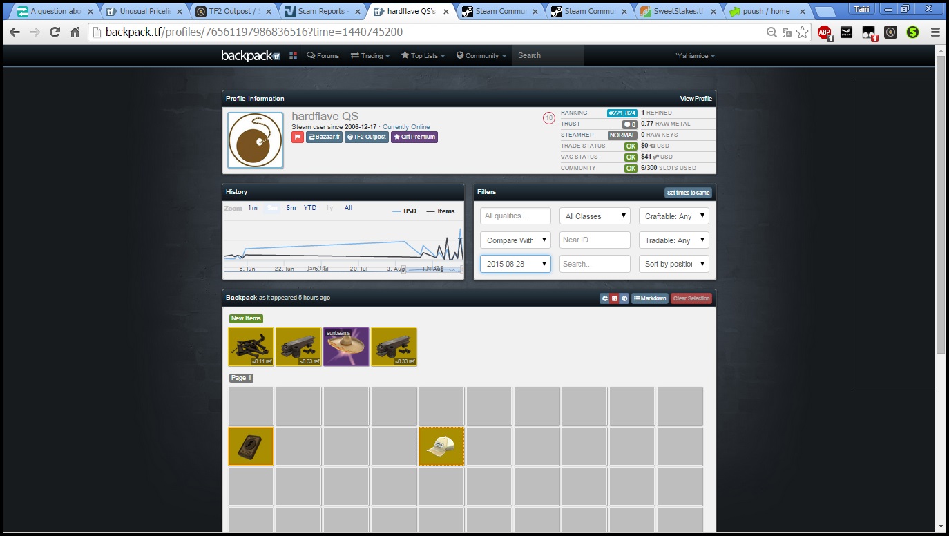Click the Markdown button

[650, 298]
